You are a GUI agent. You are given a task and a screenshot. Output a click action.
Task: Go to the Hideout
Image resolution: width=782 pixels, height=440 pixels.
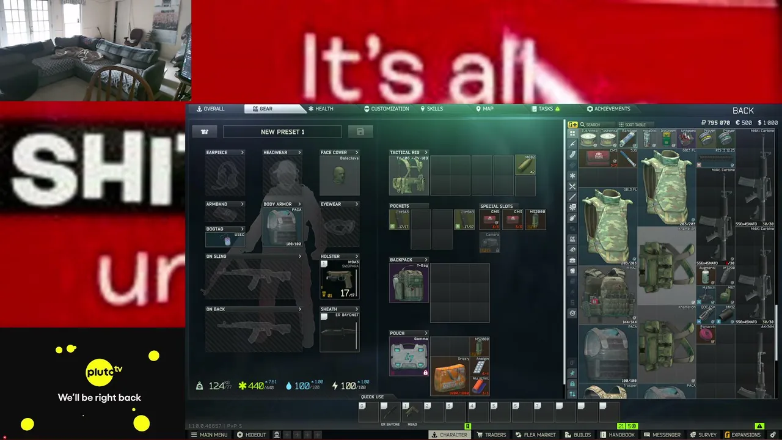(252, 435)
